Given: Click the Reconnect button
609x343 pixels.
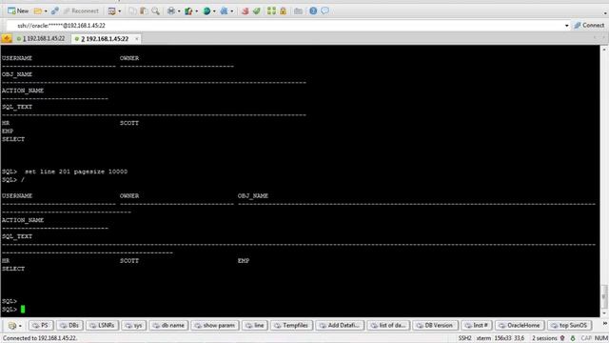Looking at the screenshot, I should pyautogui.click(x=81, y=10).
